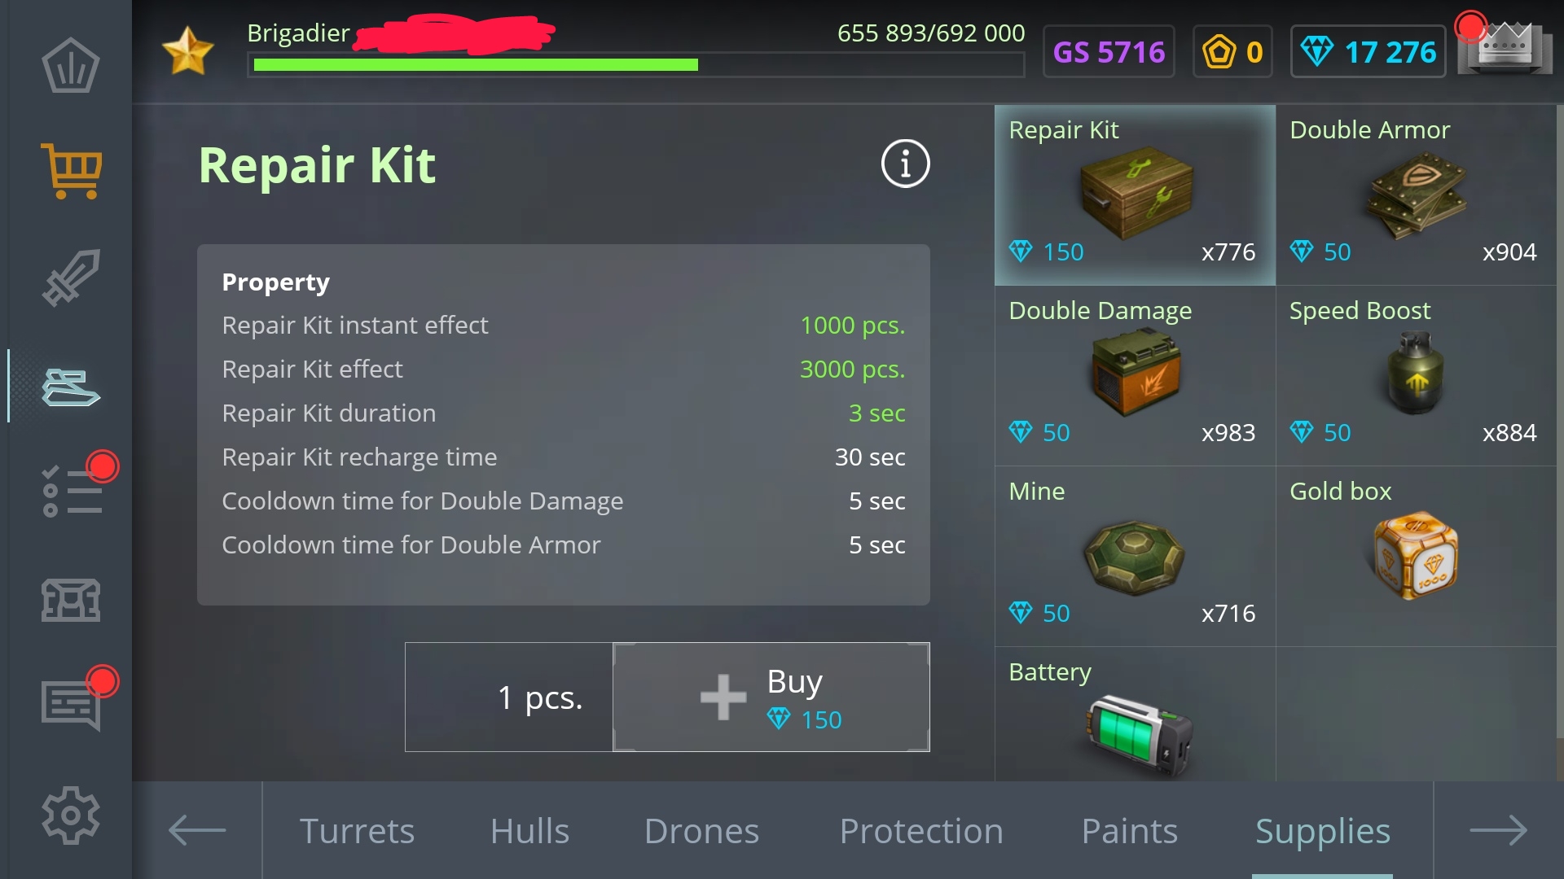1564x879 pixels.
Task: Open the home shield icon in sidebar
Action: (71, 65)
